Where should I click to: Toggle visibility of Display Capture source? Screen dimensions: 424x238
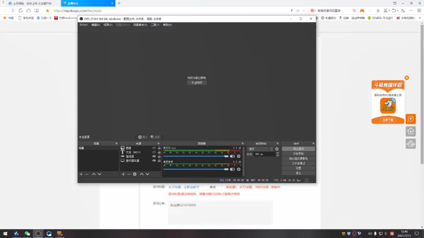[154, 161]
